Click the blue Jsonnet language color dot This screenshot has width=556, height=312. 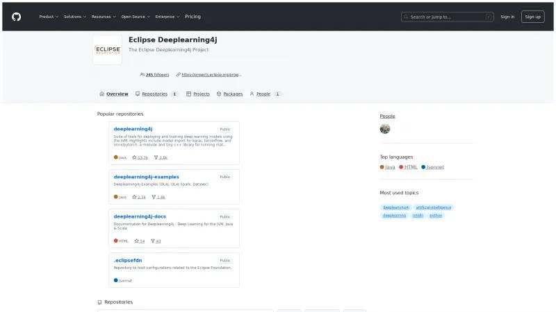(x=423, y=167)
